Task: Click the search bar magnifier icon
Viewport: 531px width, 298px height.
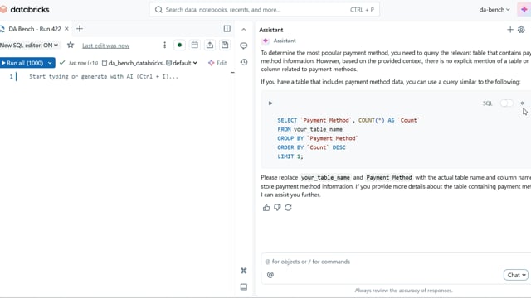Action: (x=158, y=10)
